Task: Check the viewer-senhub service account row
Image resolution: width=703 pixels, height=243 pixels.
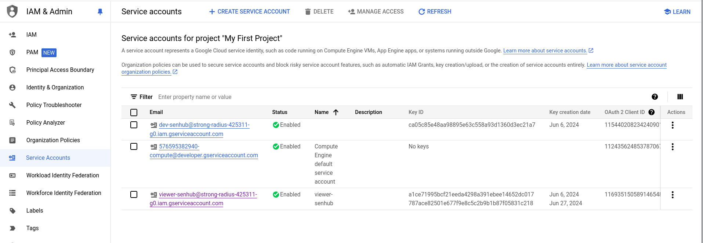Action: 134,195
